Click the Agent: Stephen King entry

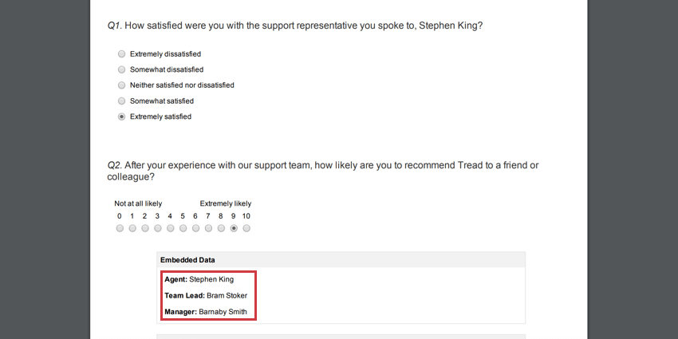(x=199, y=279)
